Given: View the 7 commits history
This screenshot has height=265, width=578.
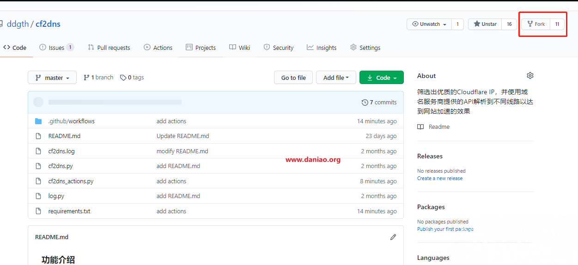Looking at the screenshot, I should [379, 102].
